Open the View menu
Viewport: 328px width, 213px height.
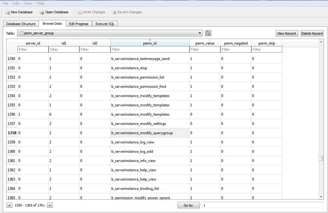pyautogui.click(x=28, y=3)
